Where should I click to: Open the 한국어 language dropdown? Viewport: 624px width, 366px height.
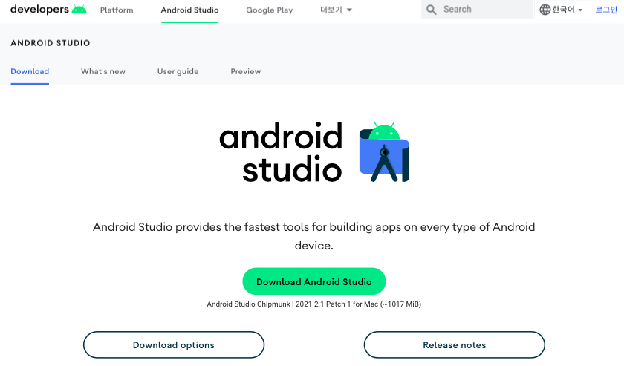click(x=562, y=10)
